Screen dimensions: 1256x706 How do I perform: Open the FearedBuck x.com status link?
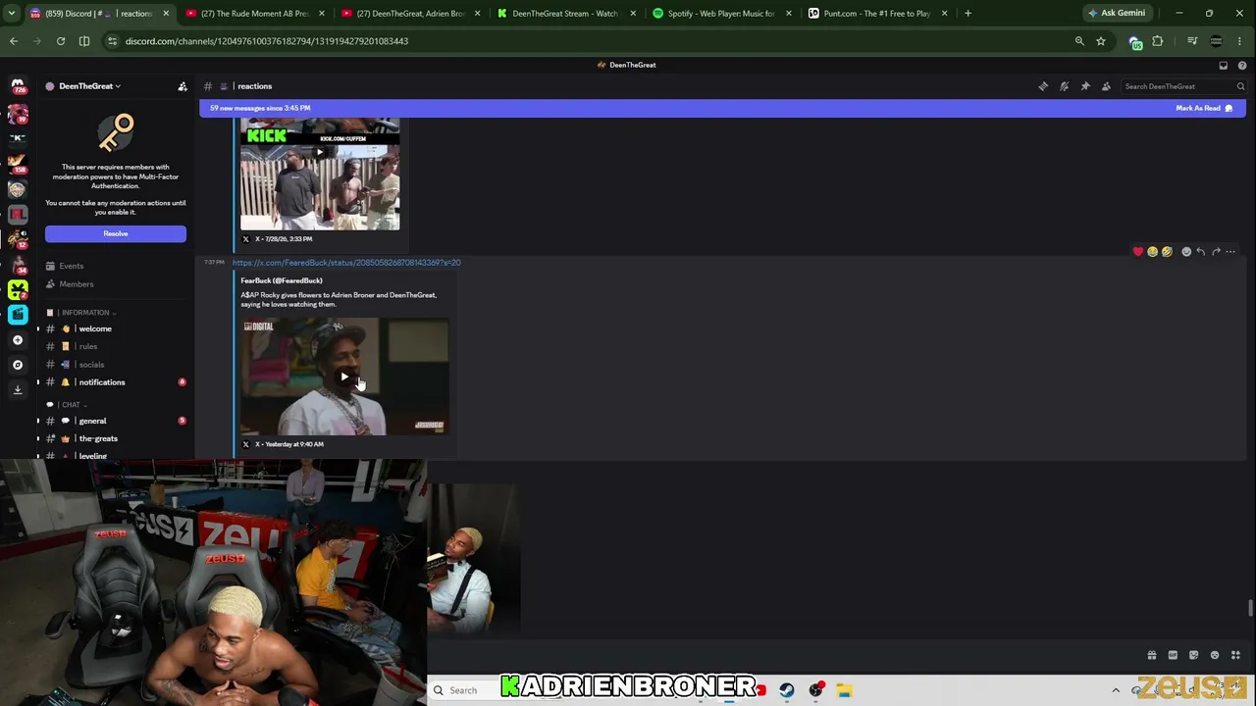click(x=346, y=263)
